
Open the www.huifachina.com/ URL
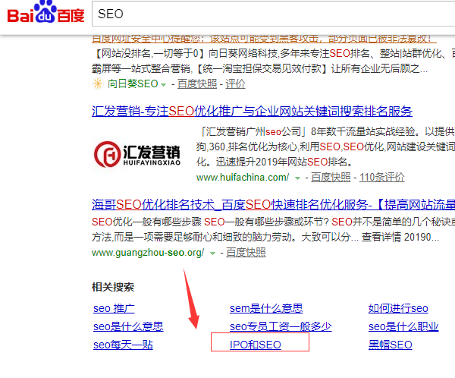tap(243, 177)
